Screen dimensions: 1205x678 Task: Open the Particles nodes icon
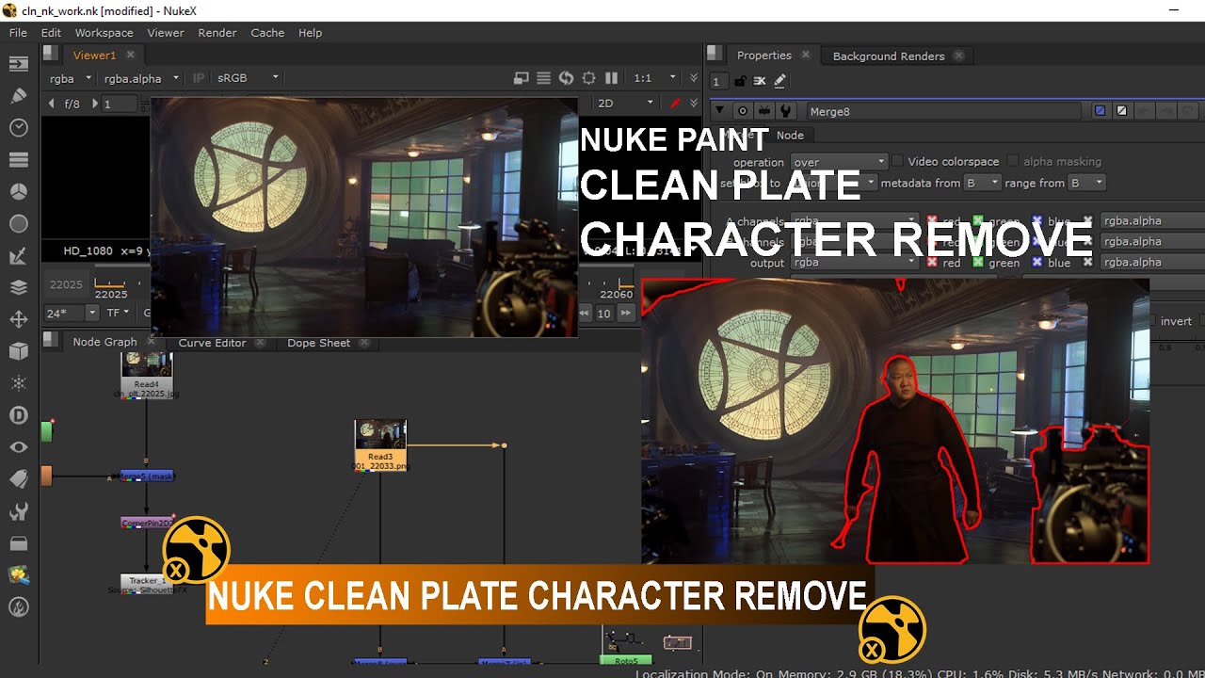(x=18, y=383)
